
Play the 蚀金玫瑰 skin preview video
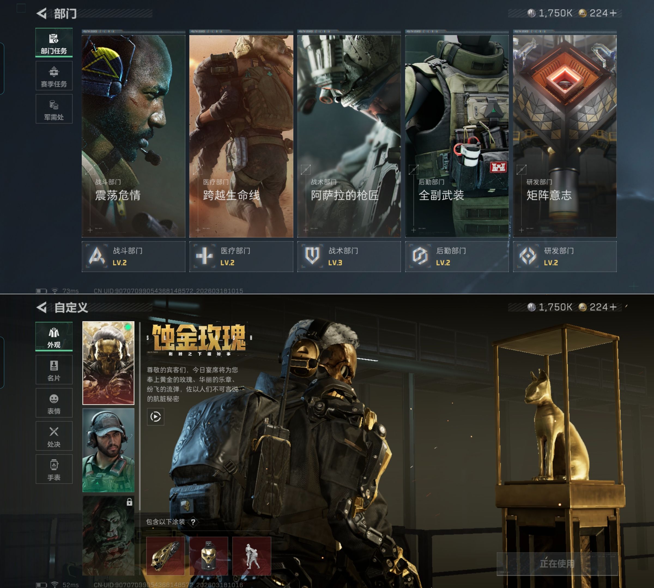[x=155, y=417]
